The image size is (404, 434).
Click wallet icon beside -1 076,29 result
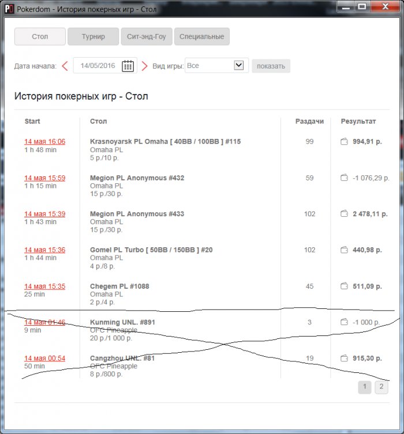tap(345, 178)
